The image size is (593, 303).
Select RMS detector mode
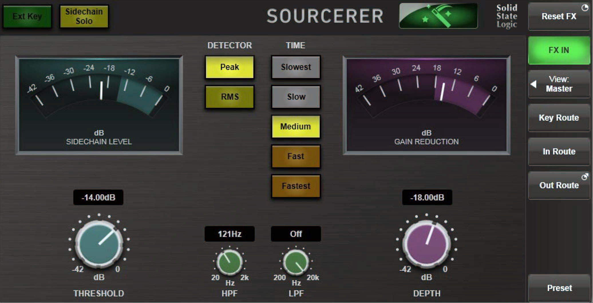coord(230,97)
